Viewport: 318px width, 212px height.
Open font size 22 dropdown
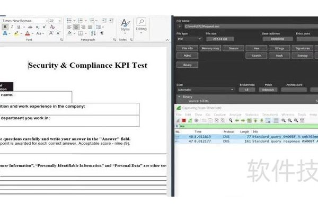coord(59,21)
